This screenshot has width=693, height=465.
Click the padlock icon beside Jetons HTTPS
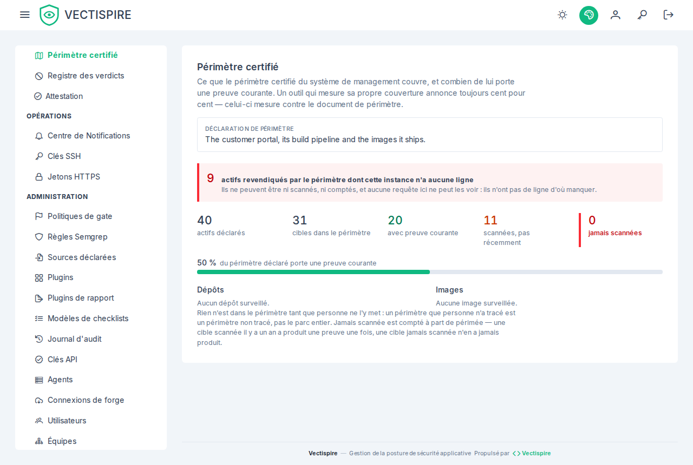pyautogui.click(x=39, y=177)
